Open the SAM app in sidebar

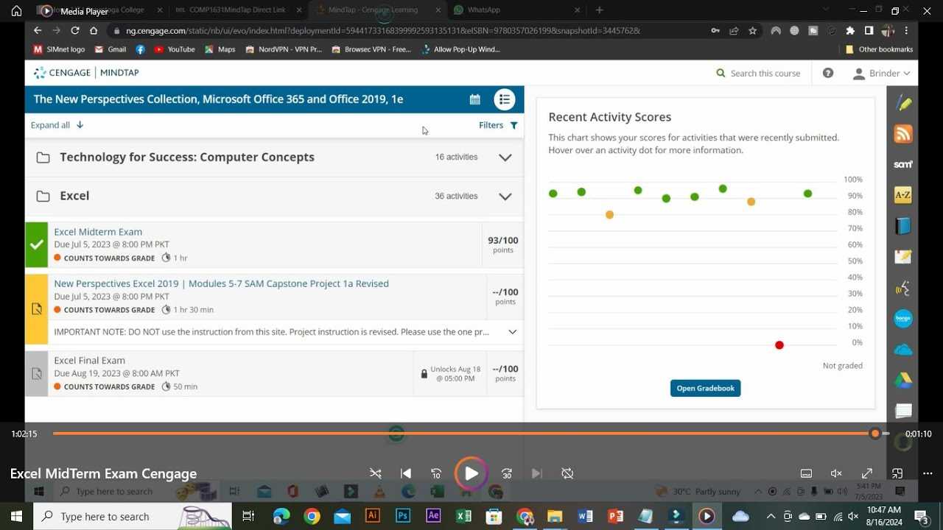(x=903, y=164)
